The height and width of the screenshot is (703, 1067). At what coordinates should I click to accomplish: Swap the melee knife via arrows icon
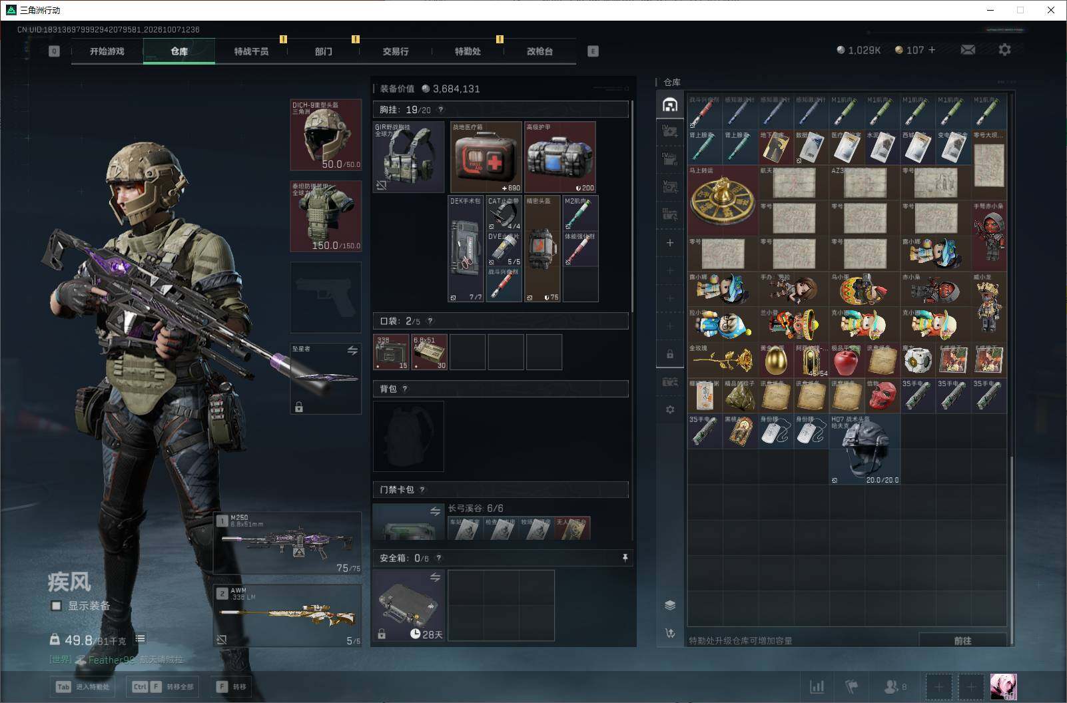352,350
